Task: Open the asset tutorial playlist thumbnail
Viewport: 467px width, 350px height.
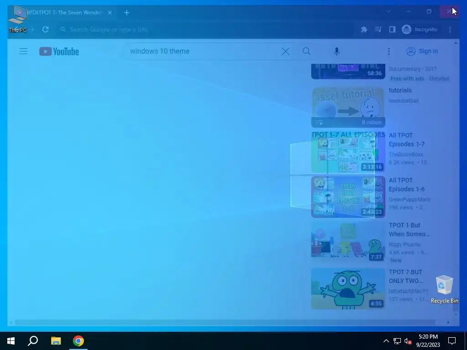Action: [x=348, y=107]
